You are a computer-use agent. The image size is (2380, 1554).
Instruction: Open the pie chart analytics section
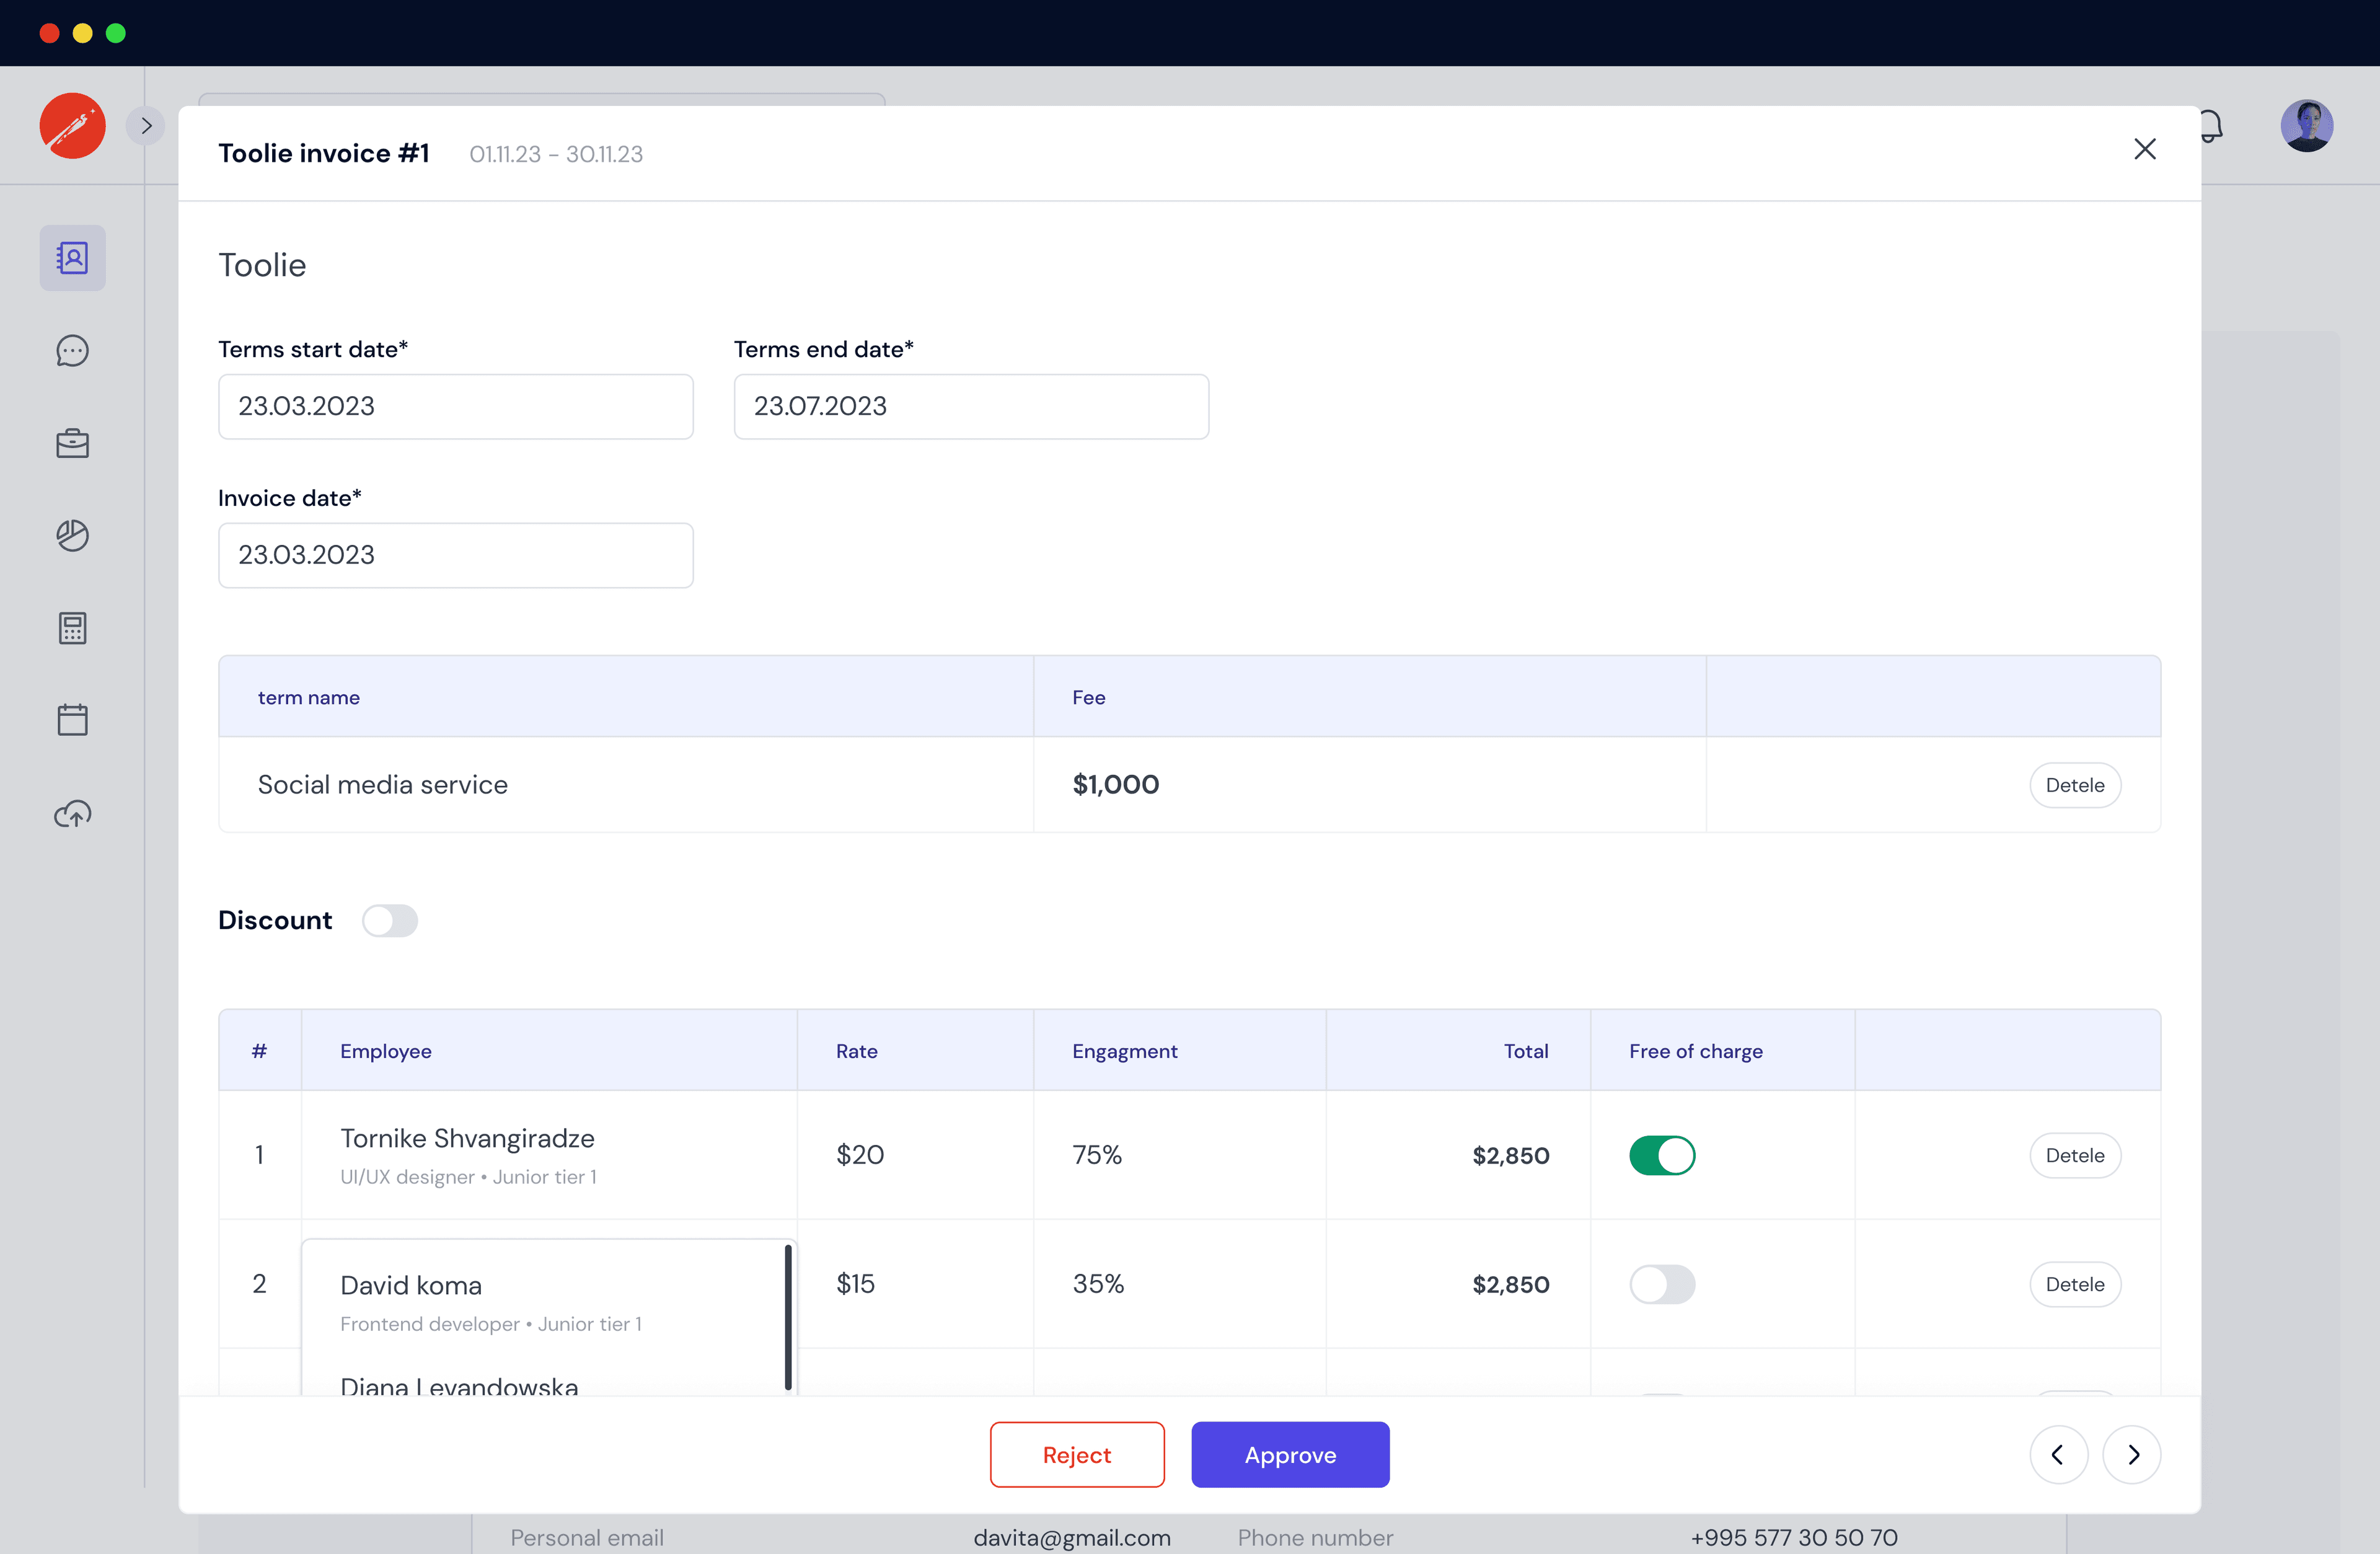tap(72, 535)
